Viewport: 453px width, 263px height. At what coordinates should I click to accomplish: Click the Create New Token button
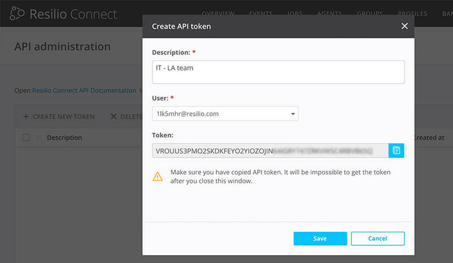(x=59, y=117)
